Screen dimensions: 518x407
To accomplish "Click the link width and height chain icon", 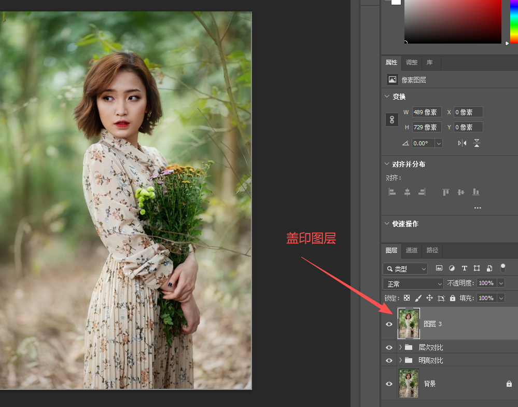I will (x=392, y=120).
